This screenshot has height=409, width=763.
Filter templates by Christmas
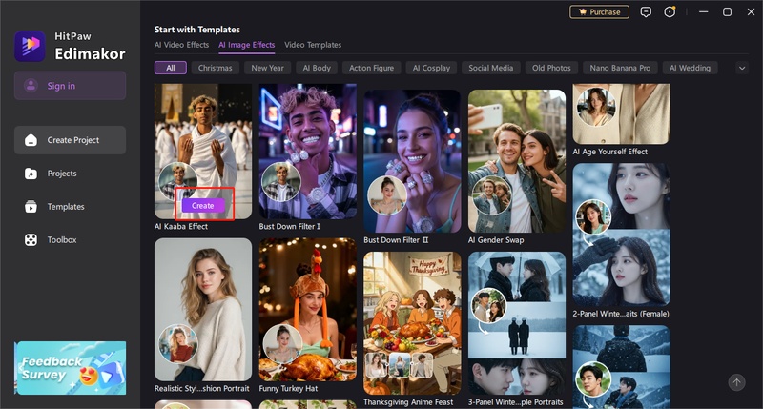(x=216, y=68)
